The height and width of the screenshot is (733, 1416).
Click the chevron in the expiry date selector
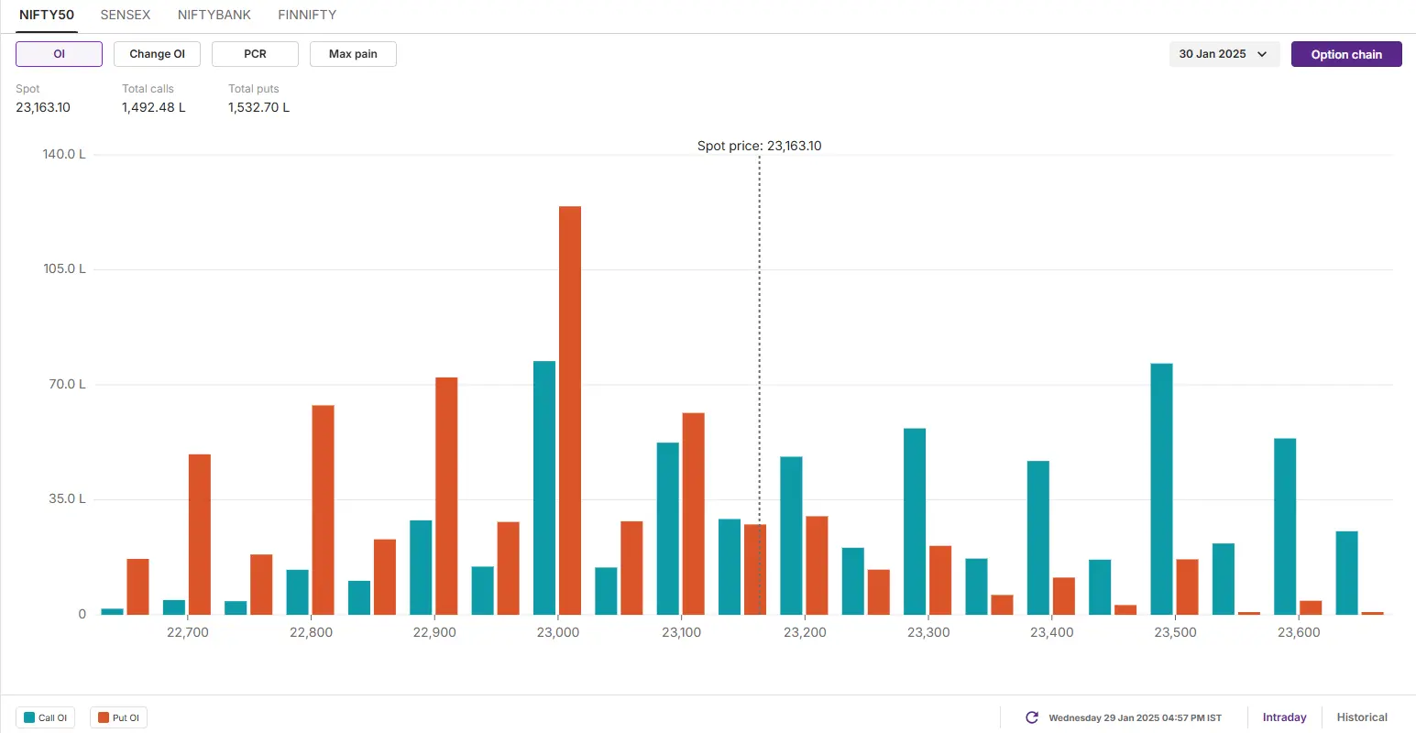click(1262, 54)
